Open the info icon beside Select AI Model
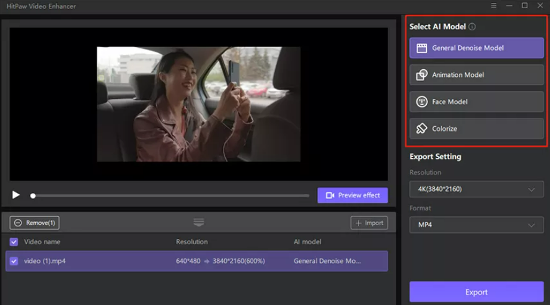Viewport: 550px width, 305px height. click(472, 27)
